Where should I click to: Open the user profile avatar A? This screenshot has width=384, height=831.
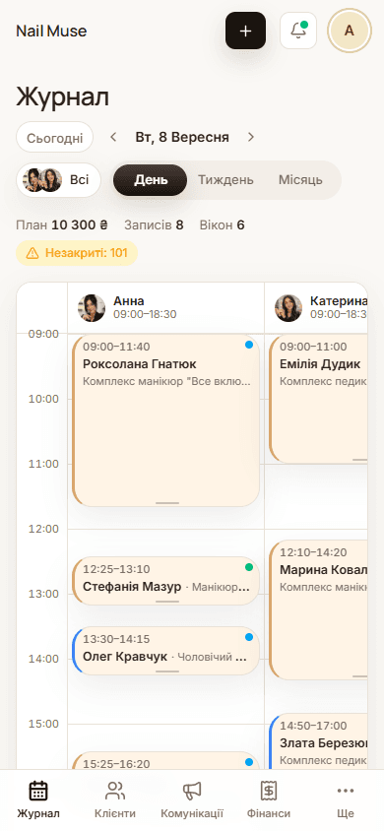coord(350,31)
